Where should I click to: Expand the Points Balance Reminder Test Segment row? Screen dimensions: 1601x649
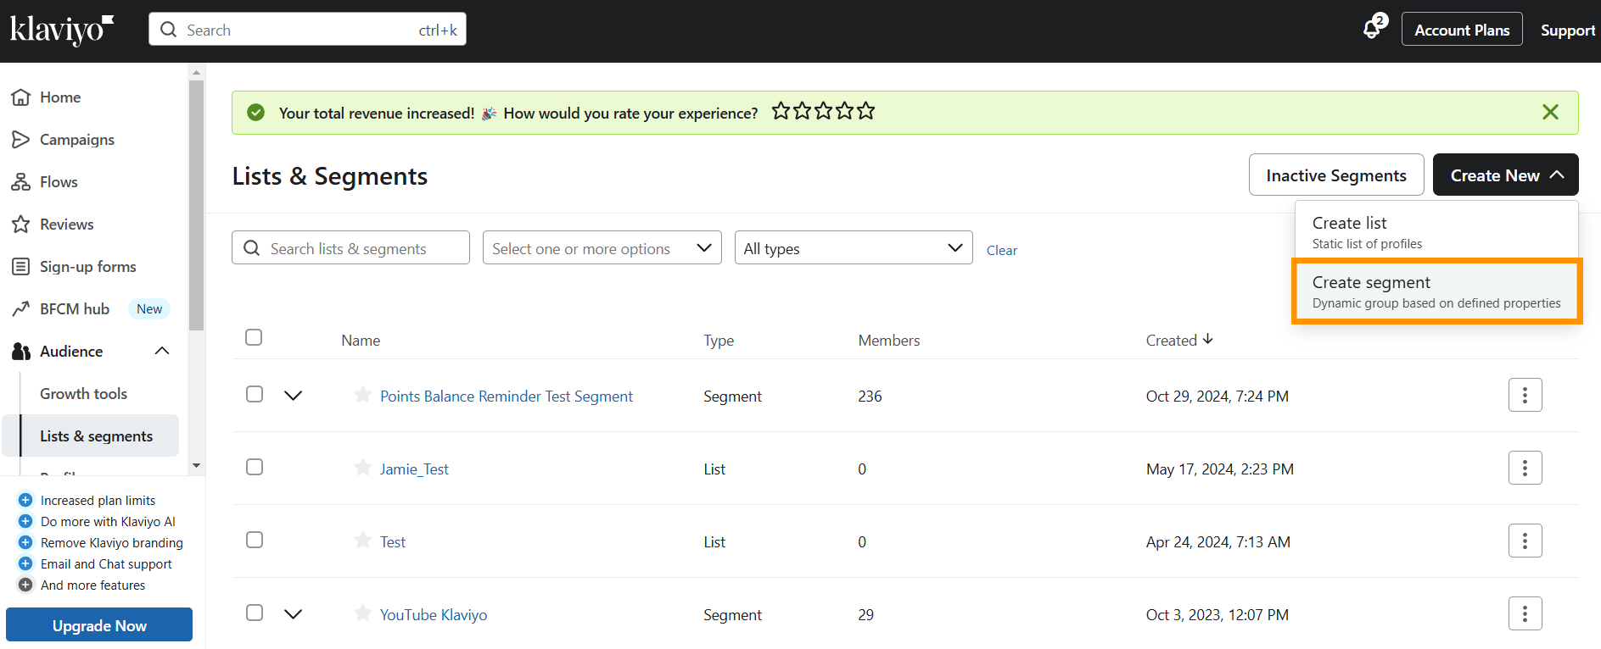pyautogui.click(x=293, y=396)
